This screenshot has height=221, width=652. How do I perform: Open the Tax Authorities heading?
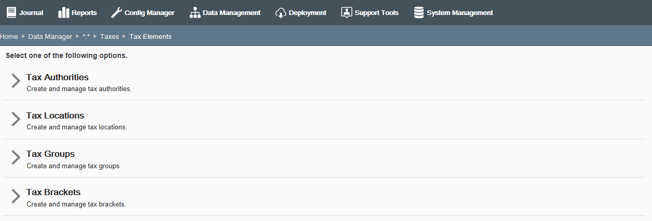58,77
